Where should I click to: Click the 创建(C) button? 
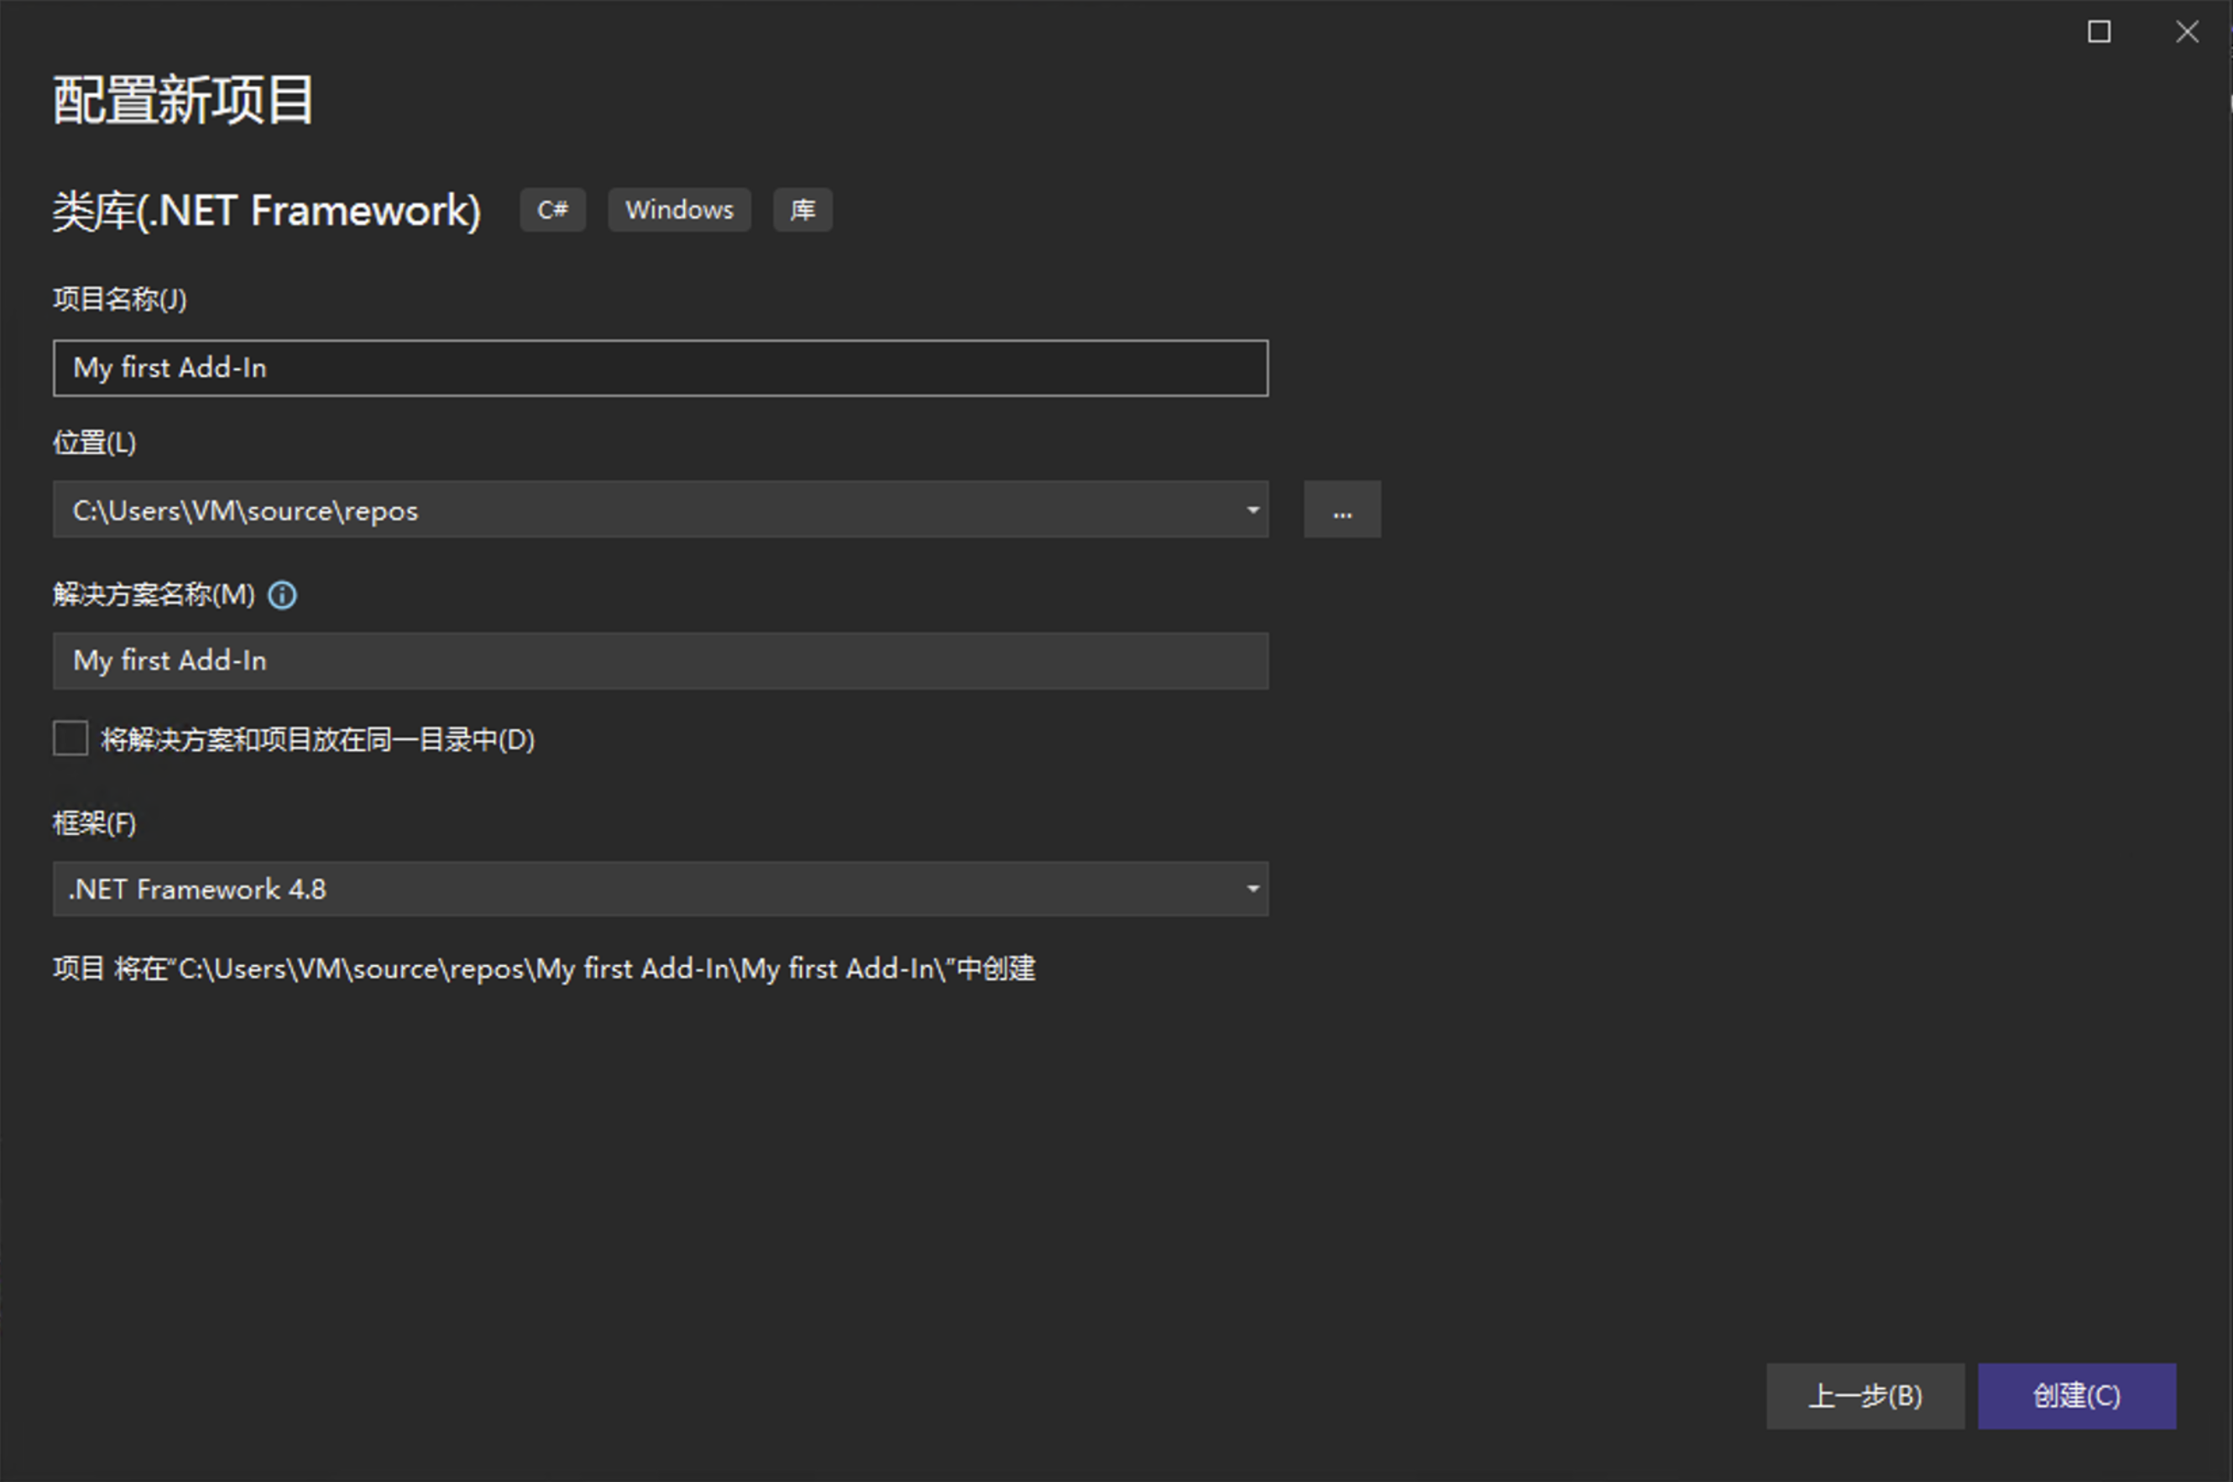coord(2076,1396)
